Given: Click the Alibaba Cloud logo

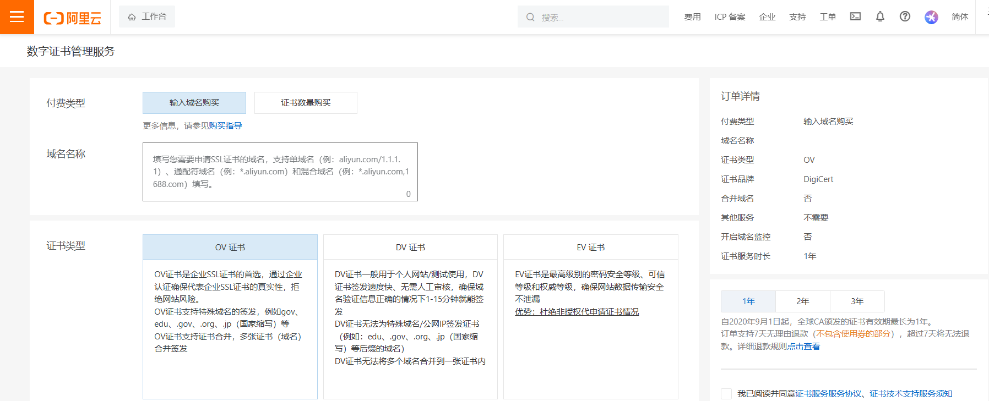Looking at the screenshot, I should 72,18.
